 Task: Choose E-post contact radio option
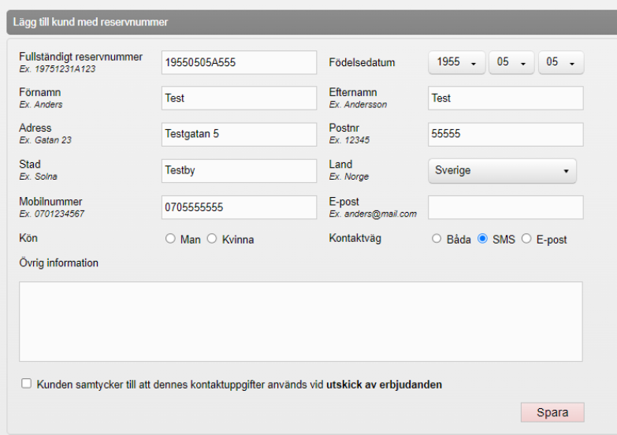pyautogui.click(x=526, y=239)
